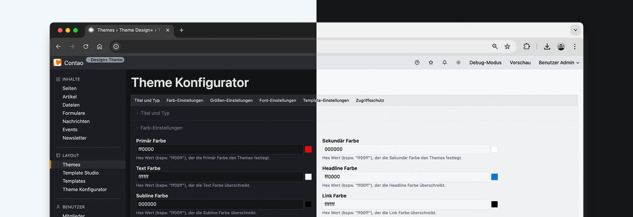This screenshot has height=217, width=633.
Task: Open browser extensions puzzle icon
Action: [x=527, y=46]
